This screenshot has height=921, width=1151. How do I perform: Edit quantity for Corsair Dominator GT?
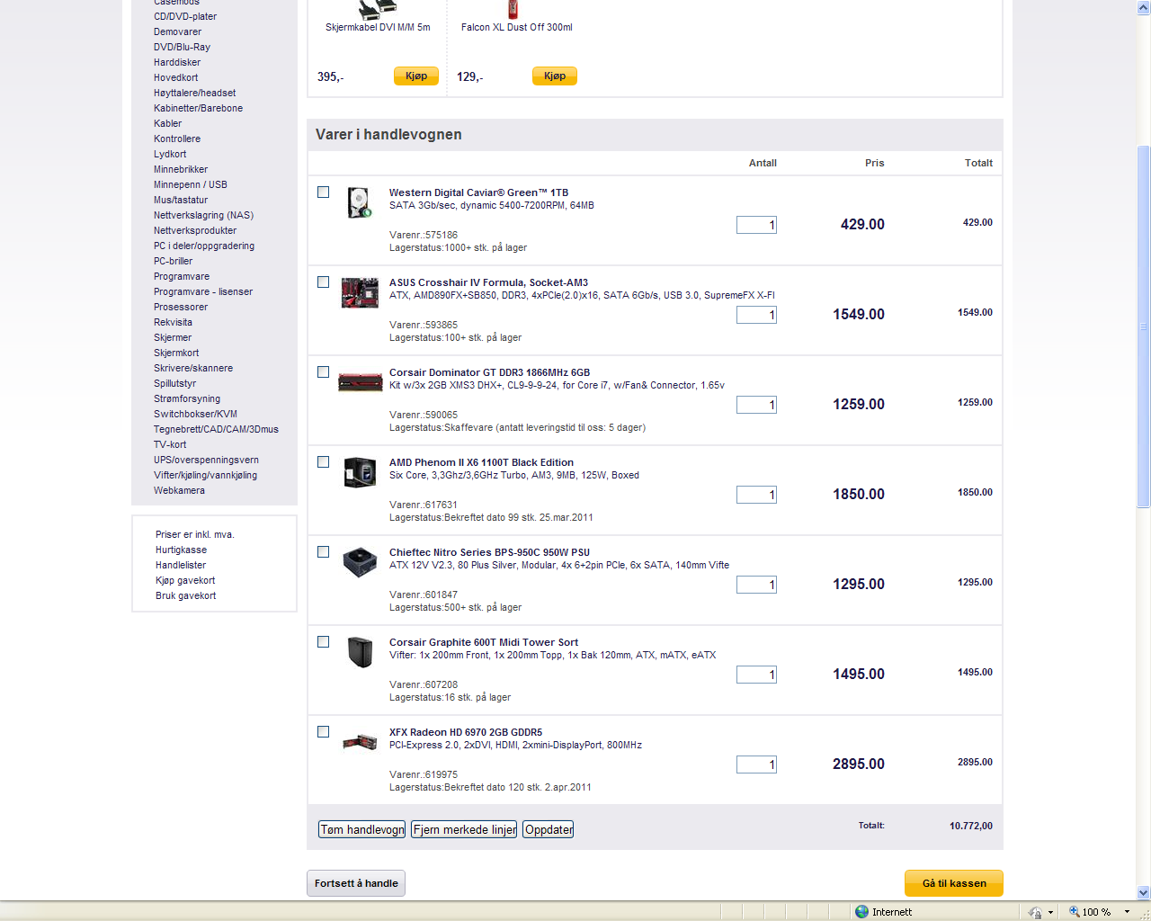coord(756,405)
